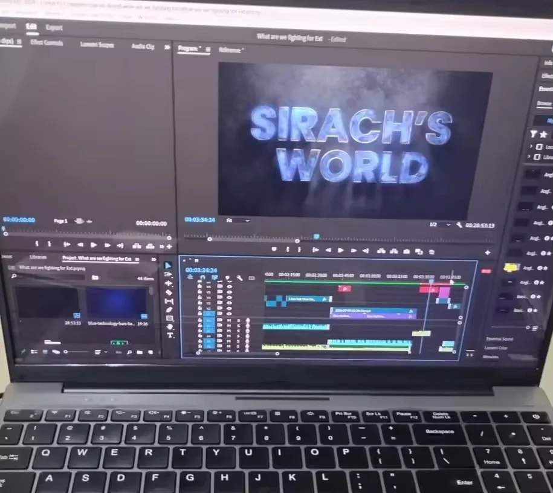Lock the topmost video track
This screenshot has width=553, height=493.
point(199,282)
